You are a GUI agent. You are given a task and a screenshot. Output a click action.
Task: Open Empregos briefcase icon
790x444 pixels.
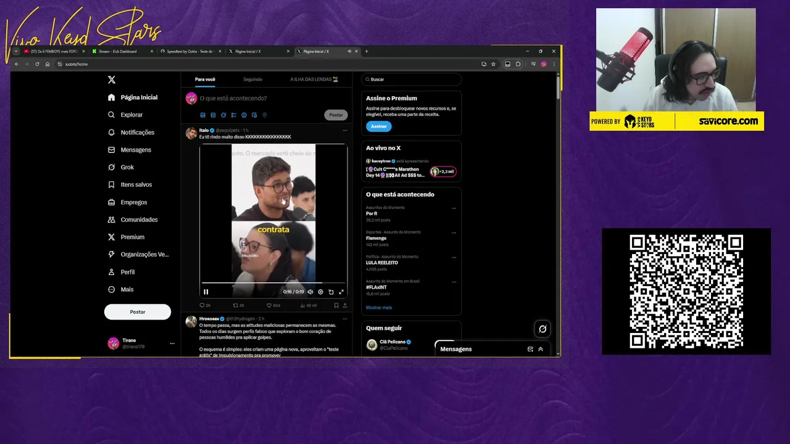111,202
